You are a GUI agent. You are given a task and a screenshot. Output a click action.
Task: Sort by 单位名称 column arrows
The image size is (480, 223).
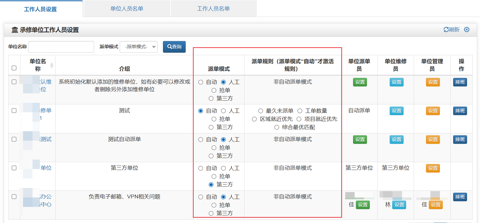[52, 65]
